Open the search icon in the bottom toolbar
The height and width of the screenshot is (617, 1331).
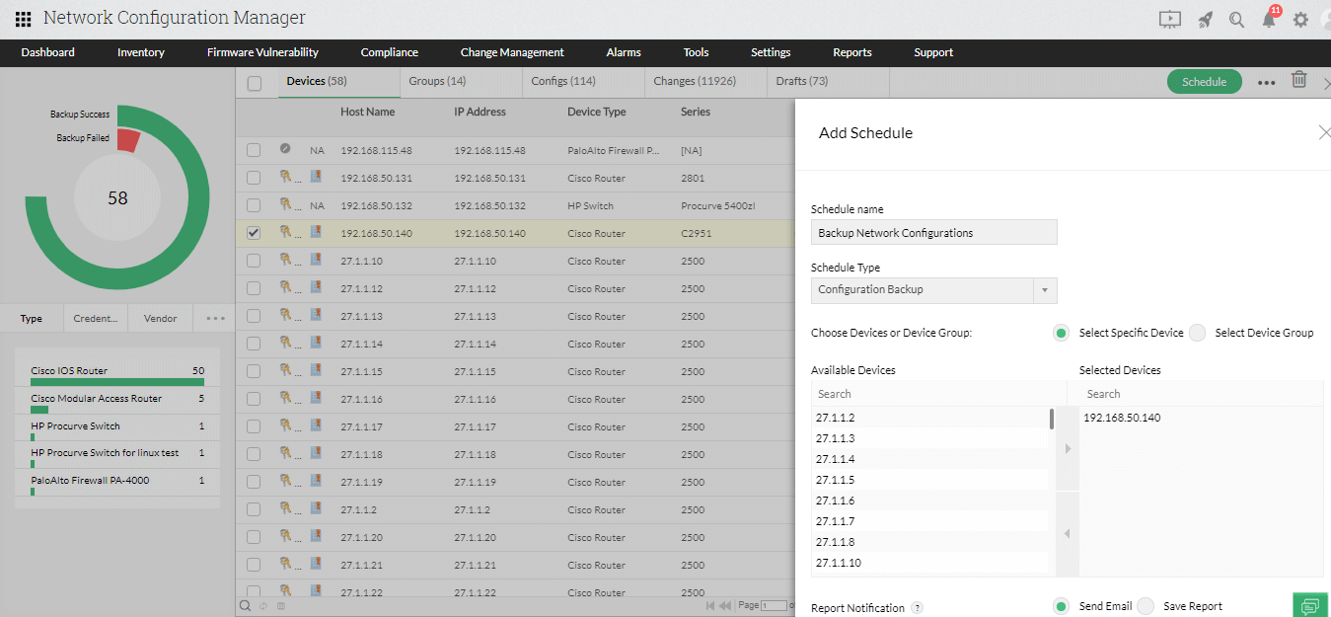tap(243, 604)
